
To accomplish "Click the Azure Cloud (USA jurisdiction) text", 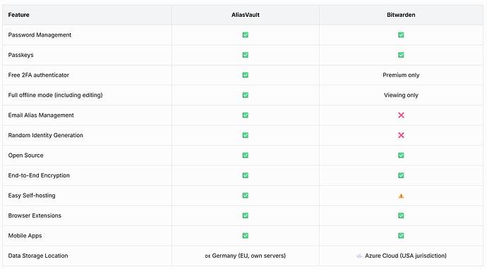I will click(406, 256).
